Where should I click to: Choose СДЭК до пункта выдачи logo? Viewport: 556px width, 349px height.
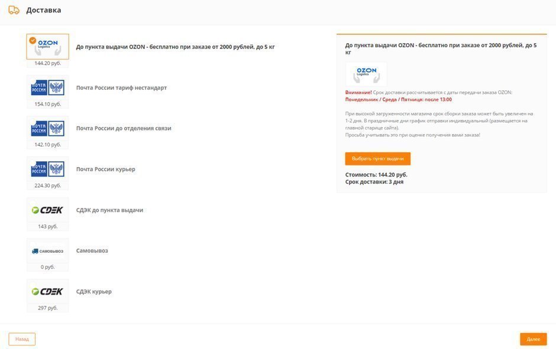pos(48,210)
